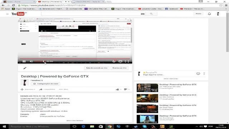The width and height of the screenshot is (229, 129).
Task: Click the browser back arrow
Action: click(3, 5)
